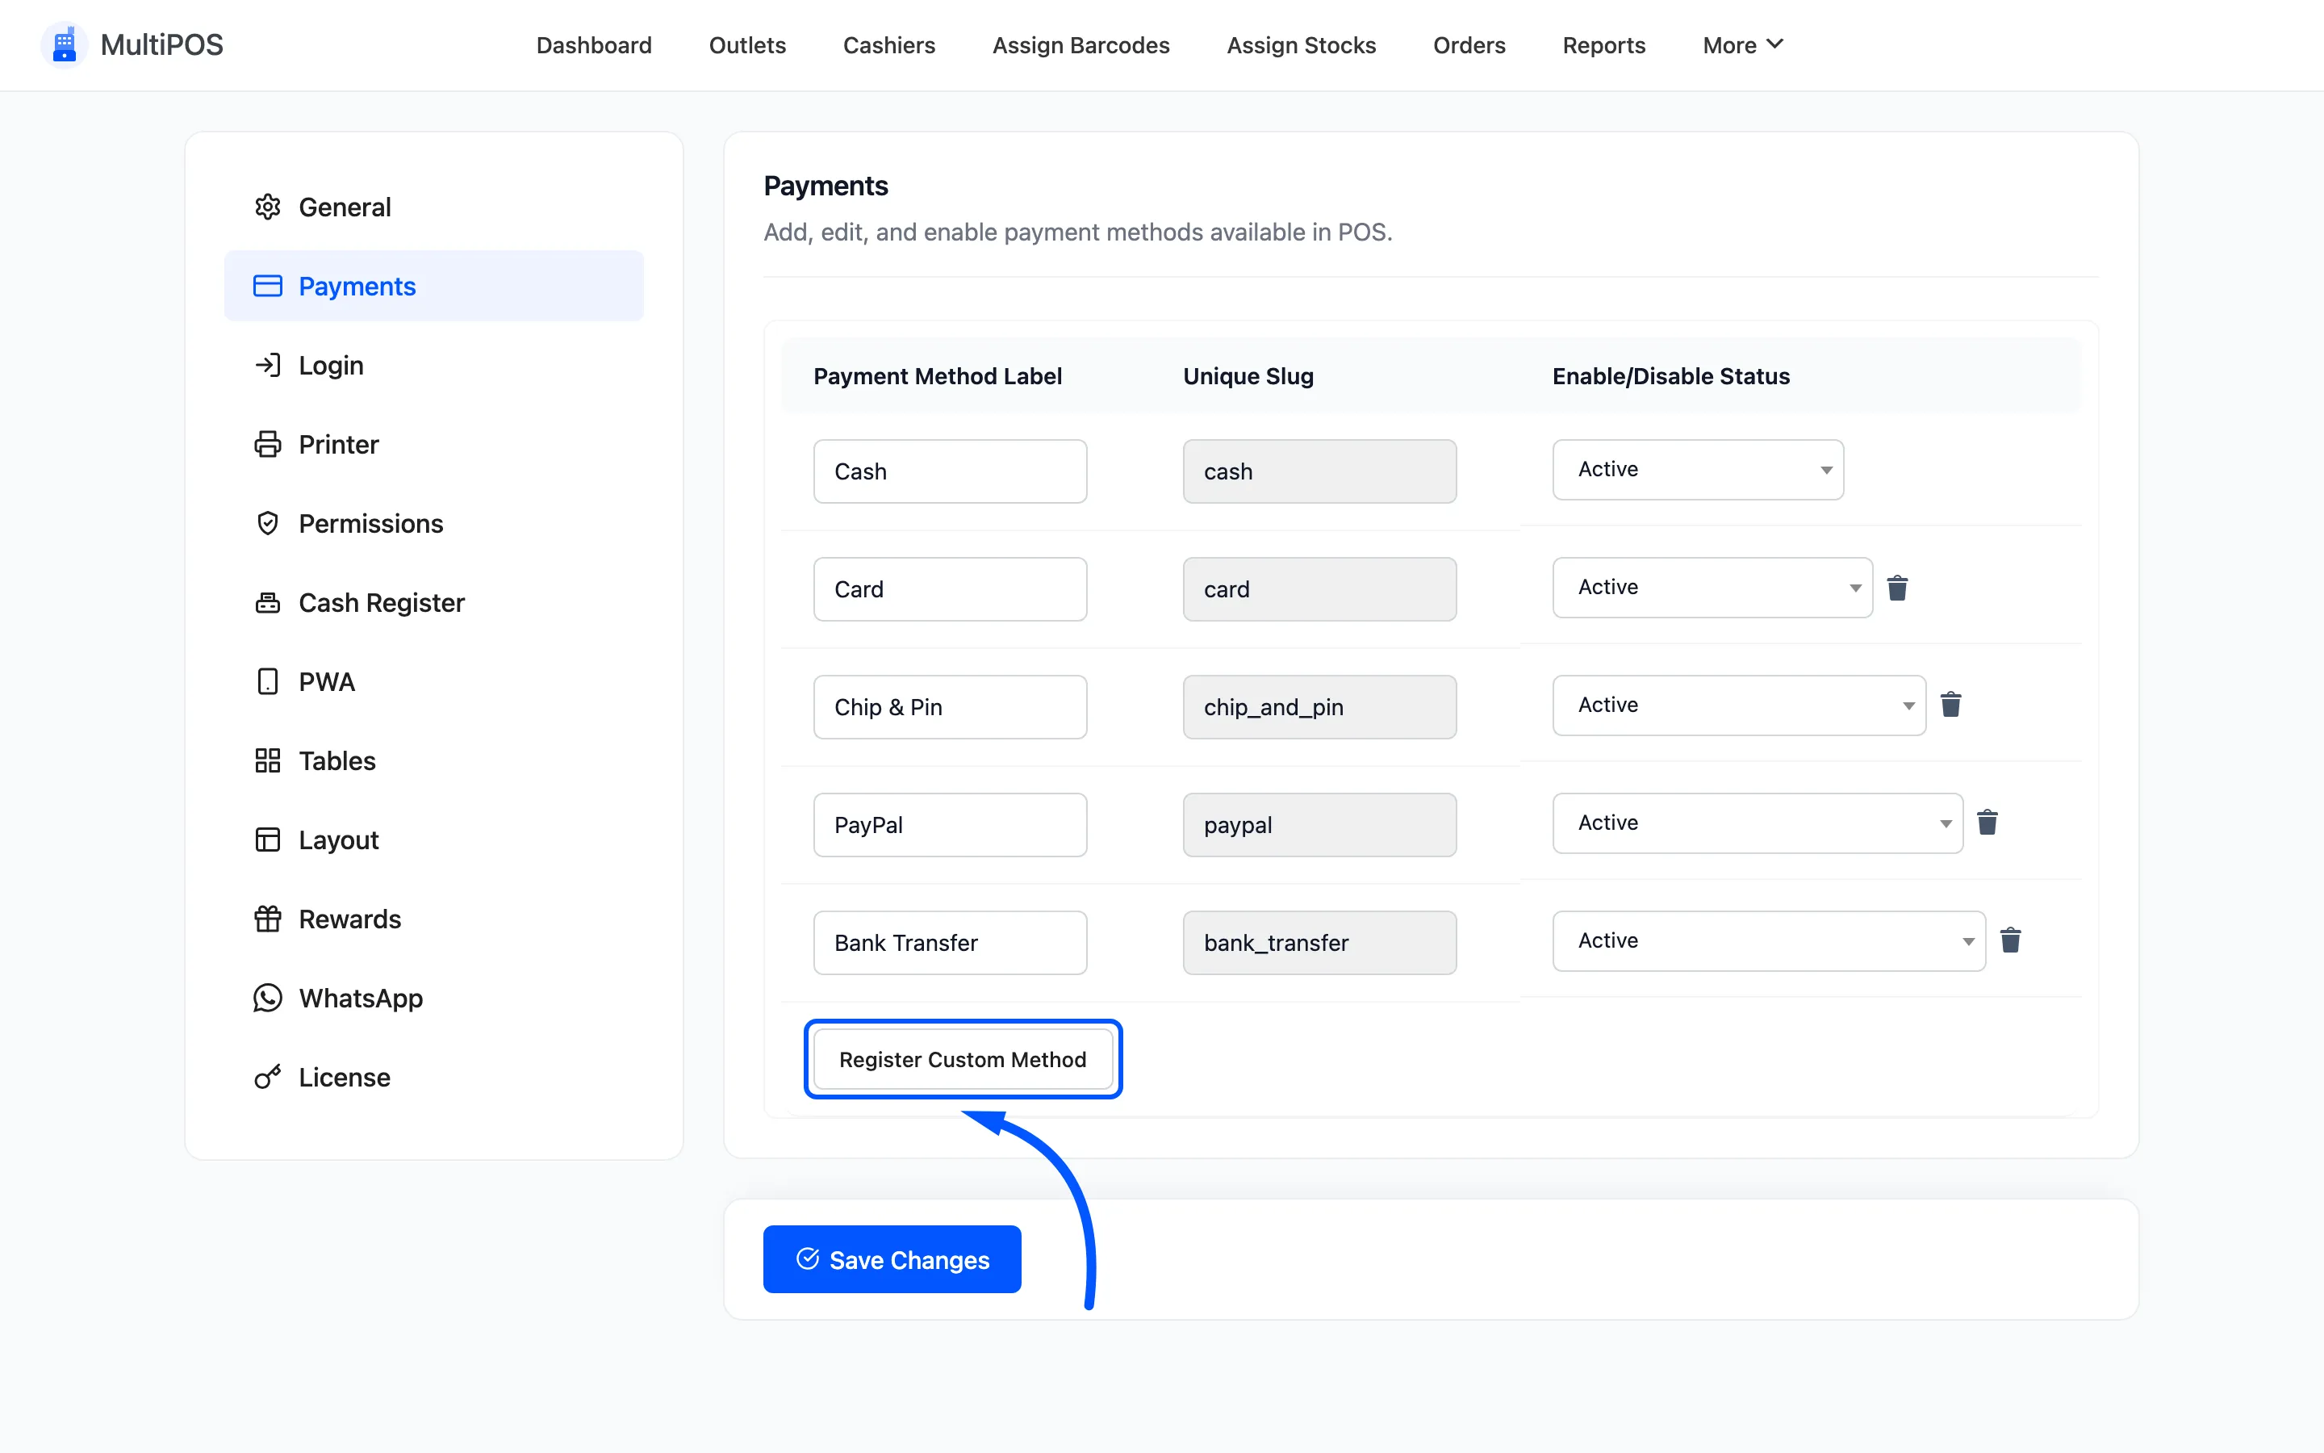Screen dimensions: 2324x1453
Task: Open the Cashiers navigation item
Action: [888, 45]
